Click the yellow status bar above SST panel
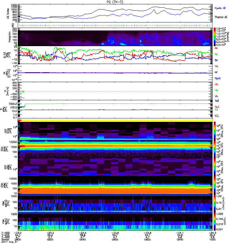This screenshot has width=230, height=246. 117,120
